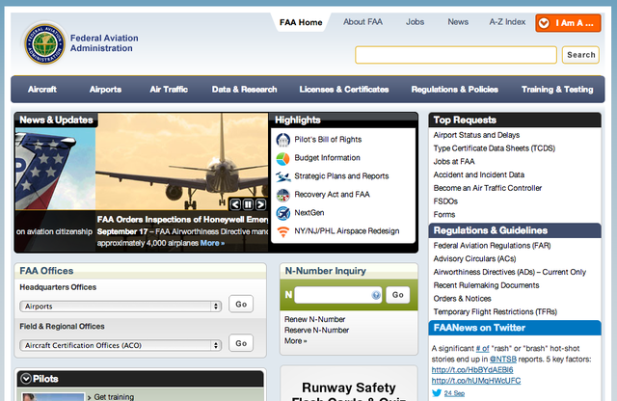The image size is (617, 401).
Task: Click the FAA Orders Inspections of Honeywell headline
Action: pyautogui.click(x=182, y=219)
